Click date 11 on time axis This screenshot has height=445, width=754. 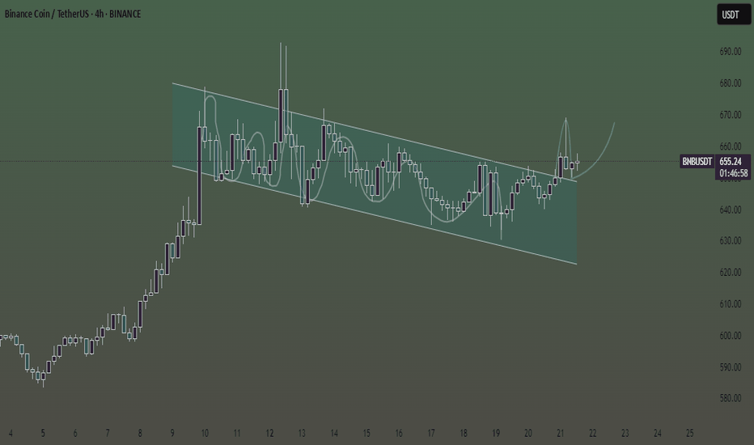pyautogui.click(x=237, y=434)
